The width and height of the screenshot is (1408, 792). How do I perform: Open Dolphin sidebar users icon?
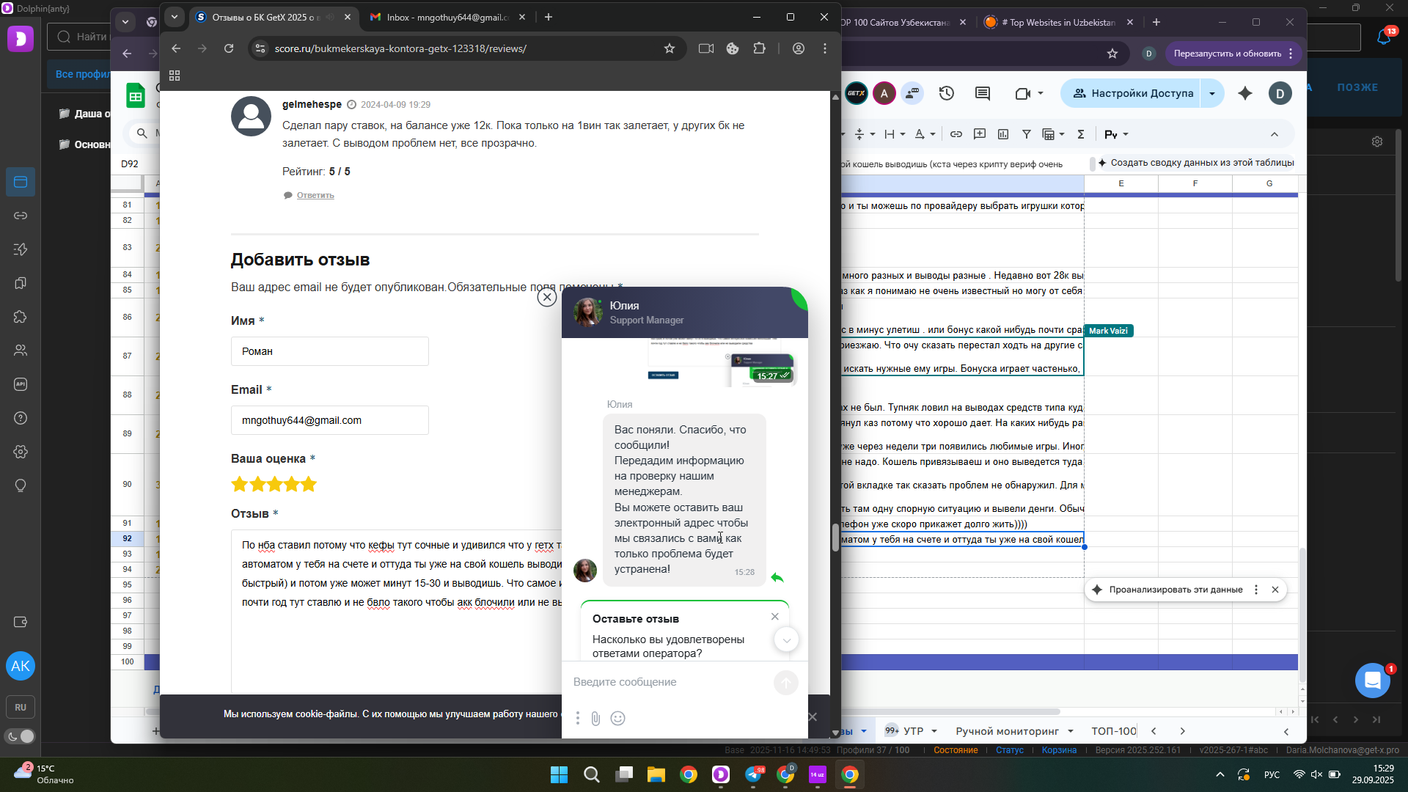[x=21, y=351]
